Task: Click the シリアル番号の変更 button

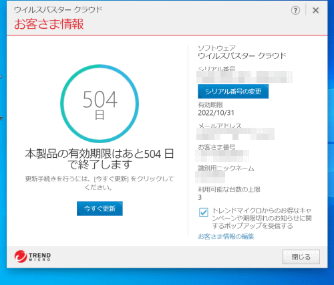Action: [x=233, y=92]
